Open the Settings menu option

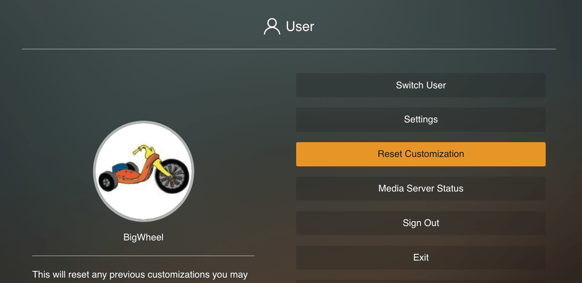pos(421,119)
